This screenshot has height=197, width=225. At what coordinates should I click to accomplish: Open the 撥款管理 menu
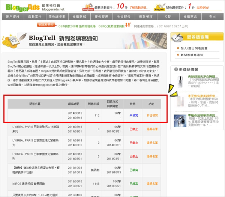pyautogui.click(x=146, y=17)
